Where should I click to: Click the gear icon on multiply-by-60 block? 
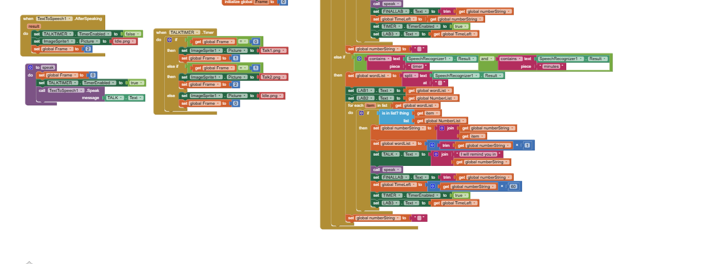[x=432, y=186]
